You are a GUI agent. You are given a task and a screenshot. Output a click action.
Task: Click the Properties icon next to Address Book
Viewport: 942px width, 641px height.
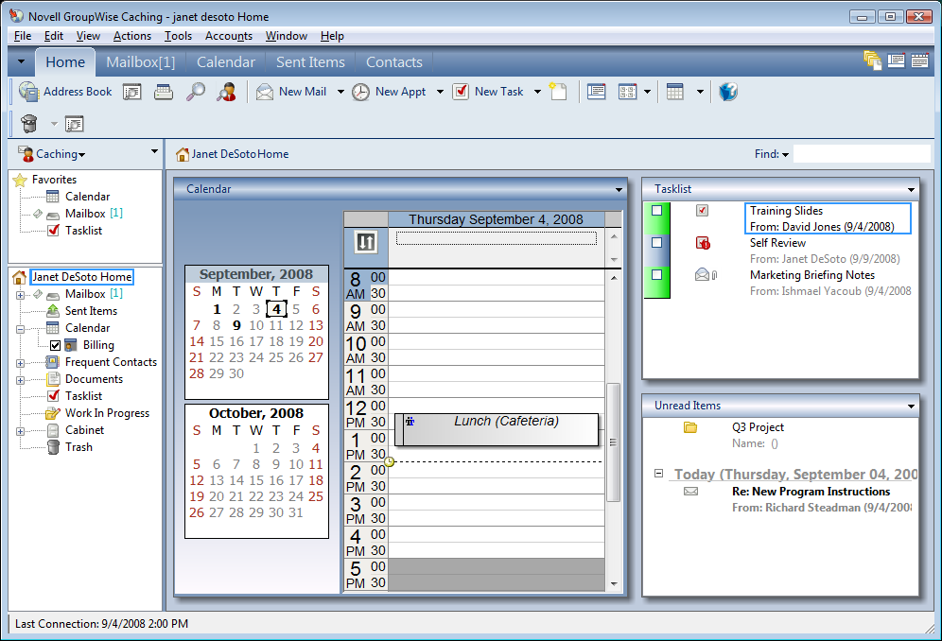click(x=132, y=92)
